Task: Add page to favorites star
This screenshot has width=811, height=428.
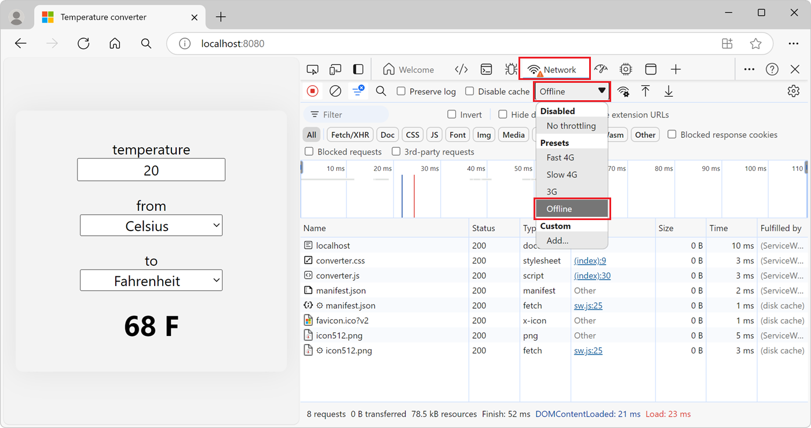Action: 755,43
